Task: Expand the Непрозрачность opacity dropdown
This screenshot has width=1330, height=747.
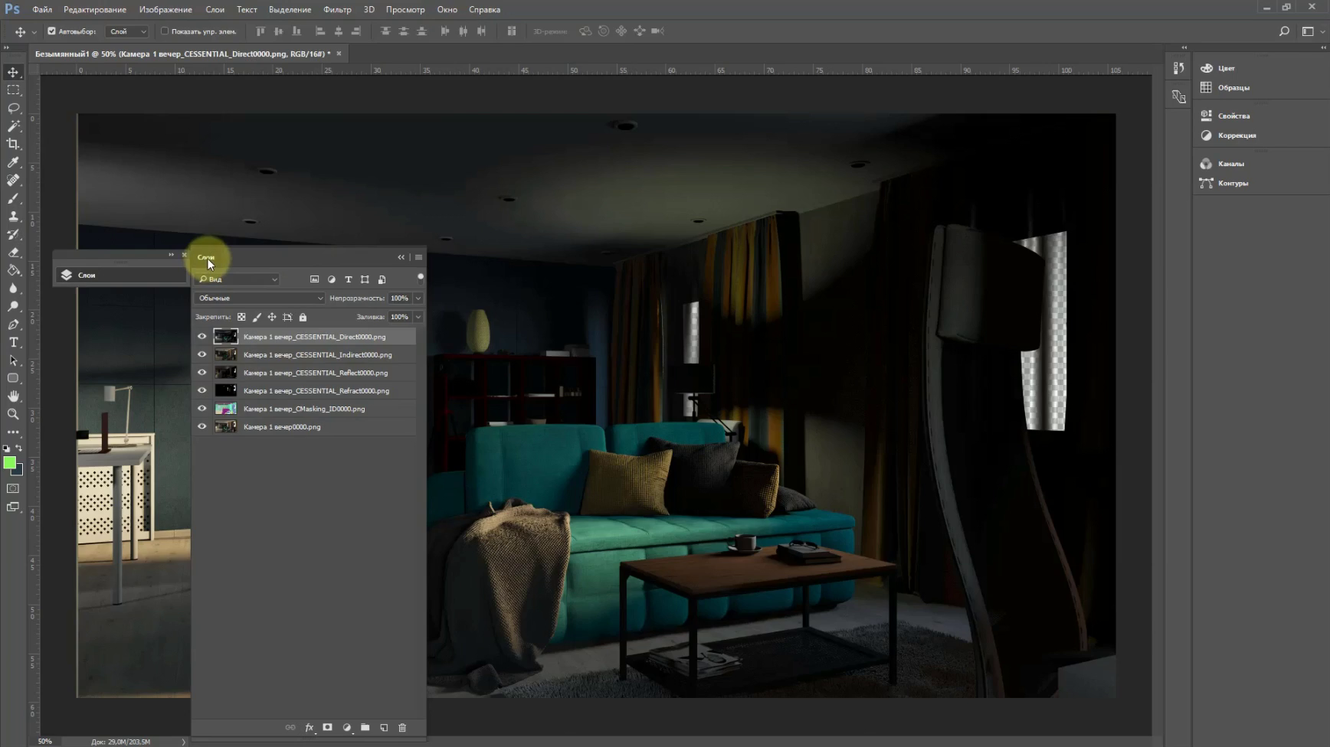Action: 418,298
